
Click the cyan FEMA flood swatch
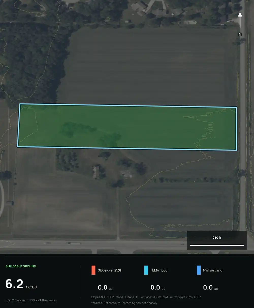point(146,270)
